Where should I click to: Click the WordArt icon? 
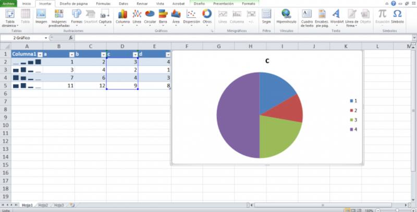[x=336, y=16]
